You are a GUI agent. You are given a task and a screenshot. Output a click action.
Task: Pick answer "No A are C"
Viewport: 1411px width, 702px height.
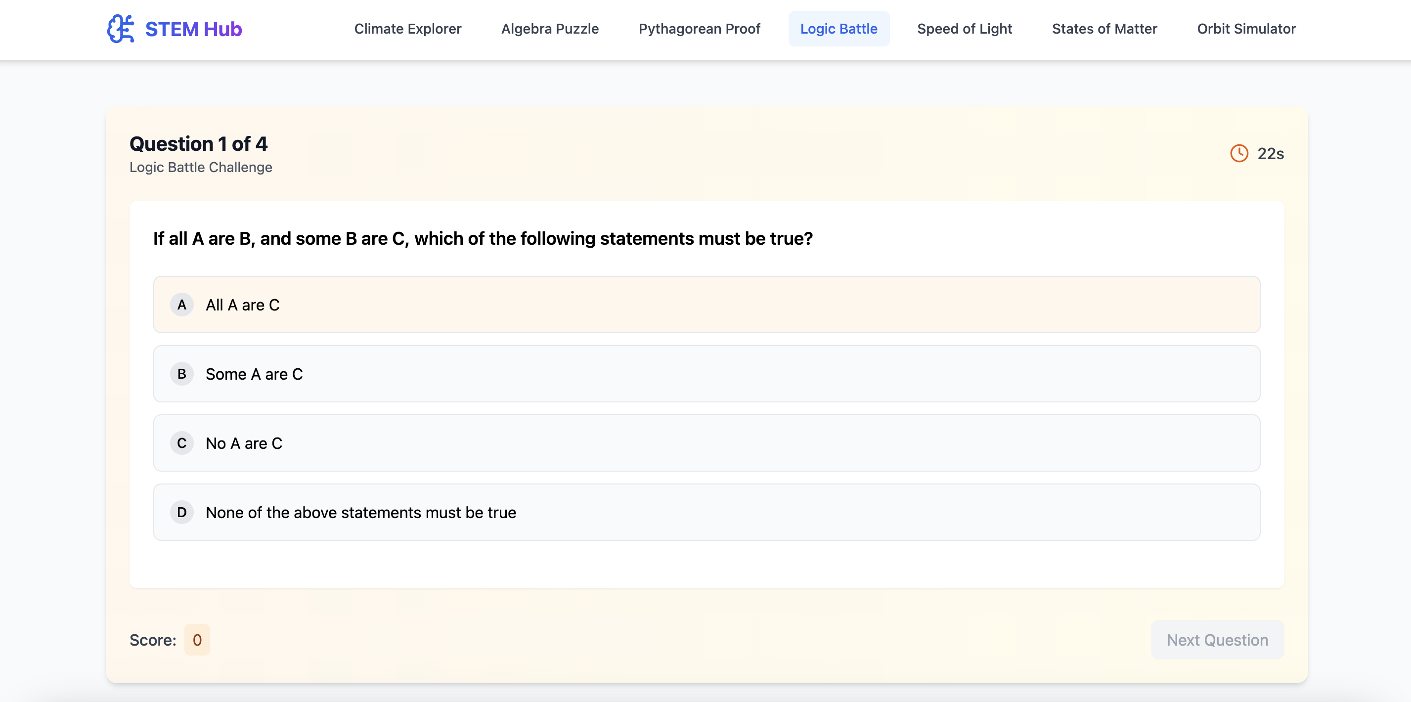point(706,443)
